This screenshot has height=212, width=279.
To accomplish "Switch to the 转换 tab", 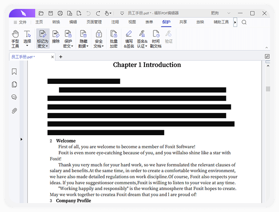I will coord(56,22).
